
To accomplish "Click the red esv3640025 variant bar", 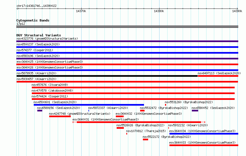I will point(127,64).
